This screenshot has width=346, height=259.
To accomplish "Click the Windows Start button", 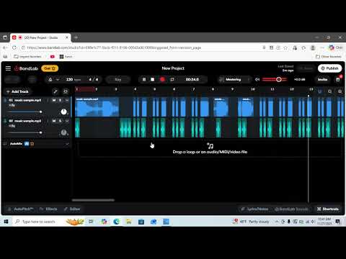I will tap(6, 222).
